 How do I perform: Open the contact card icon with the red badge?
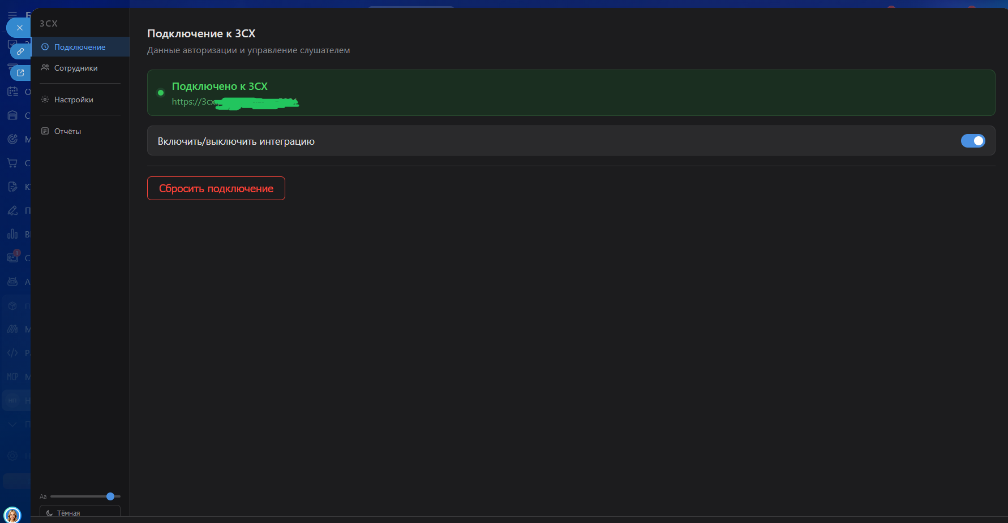pyautogui.click(x=12, y=257)
